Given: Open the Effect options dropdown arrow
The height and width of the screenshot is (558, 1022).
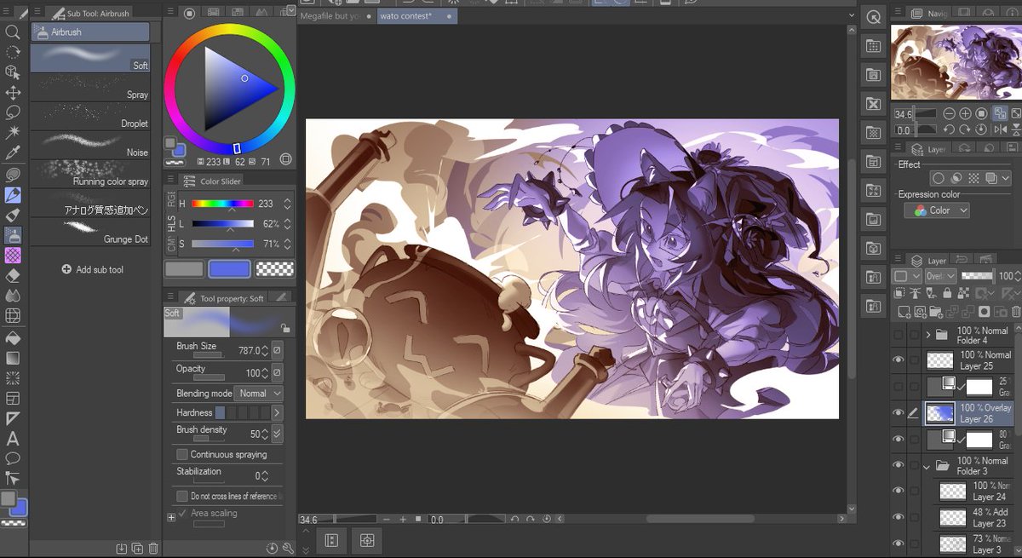Looking at the screenshot, I should point(1006,178).
